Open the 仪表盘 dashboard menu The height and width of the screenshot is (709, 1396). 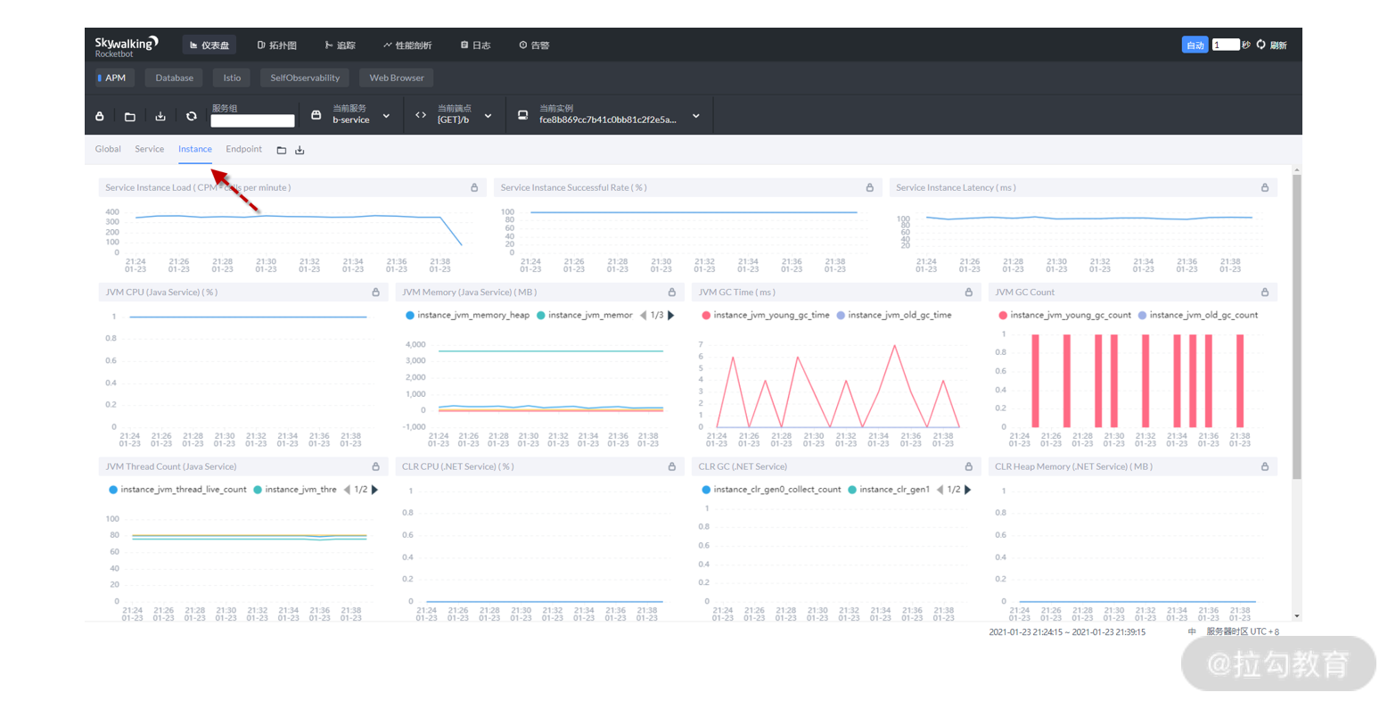click(209, 45)
